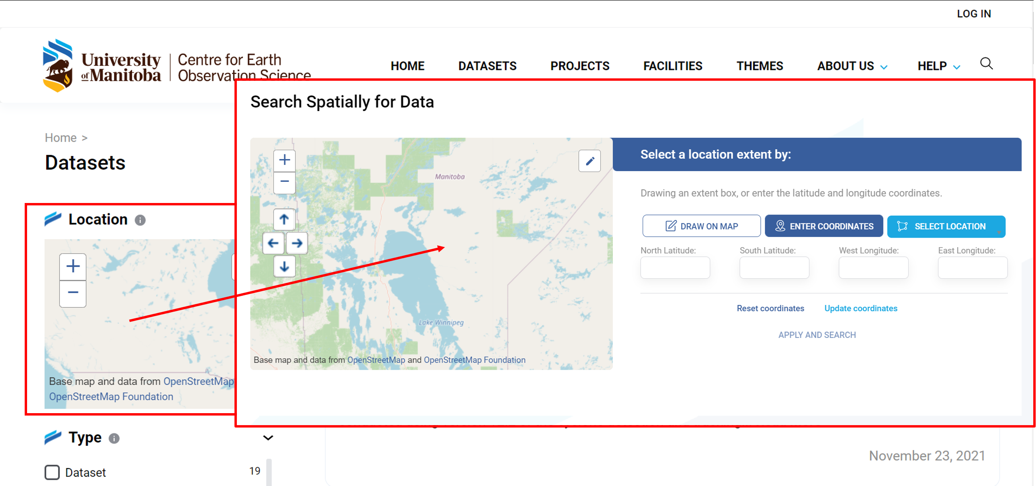Go to the Datasets menu item

click(487, 66)
